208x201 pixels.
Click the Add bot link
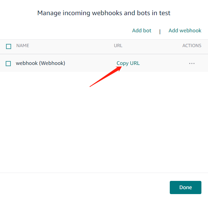pyautogui.click(x=142, y=31)
